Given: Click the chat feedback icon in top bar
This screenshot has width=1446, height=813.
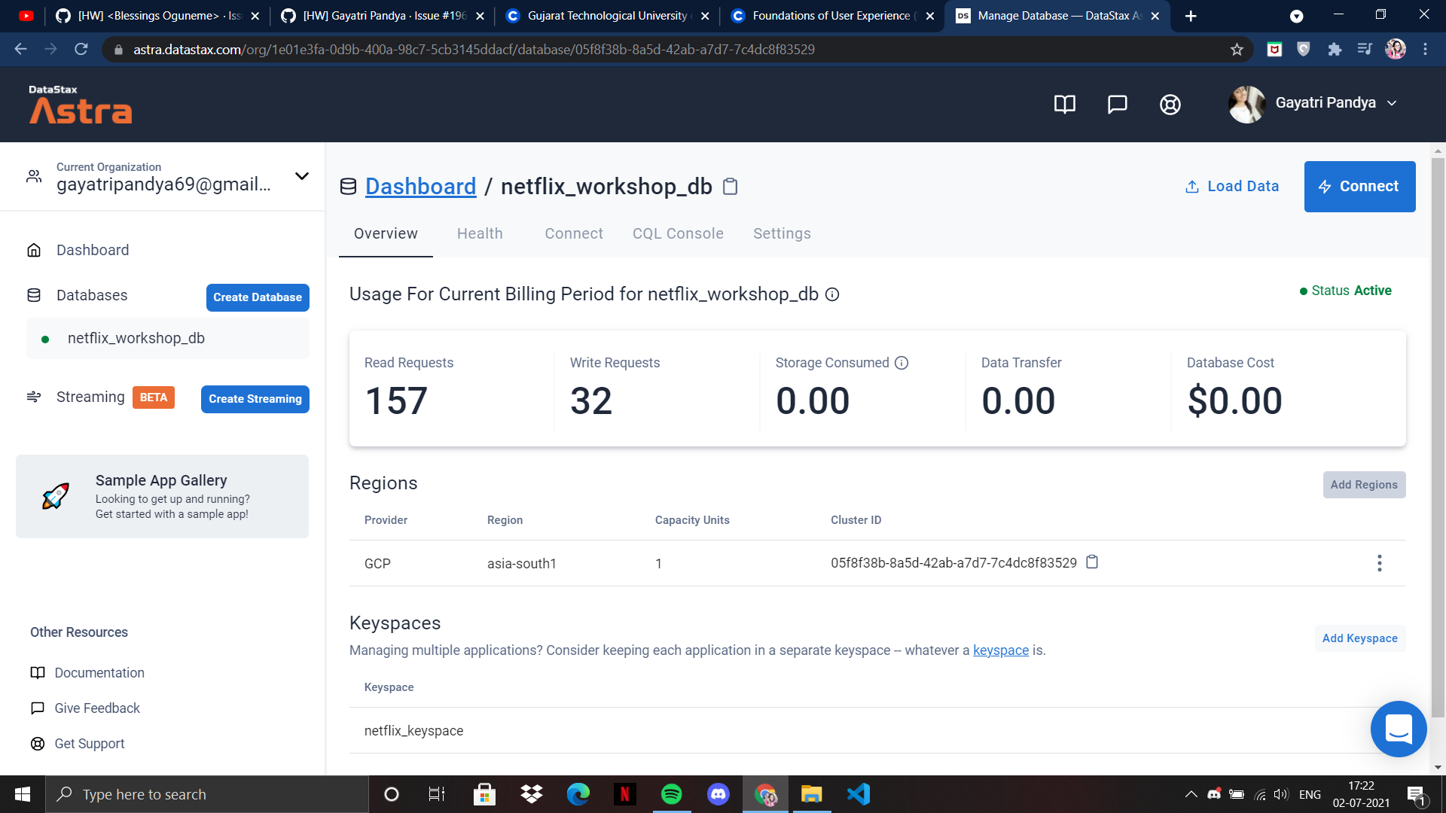Looking at the screenshot, I should click(x=1117, y=104).
